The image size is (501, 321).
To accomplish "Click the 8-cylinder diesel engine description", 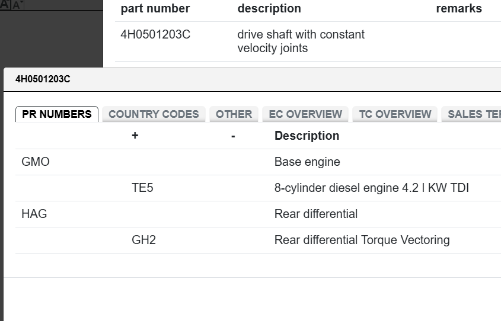I will [371, 188].
